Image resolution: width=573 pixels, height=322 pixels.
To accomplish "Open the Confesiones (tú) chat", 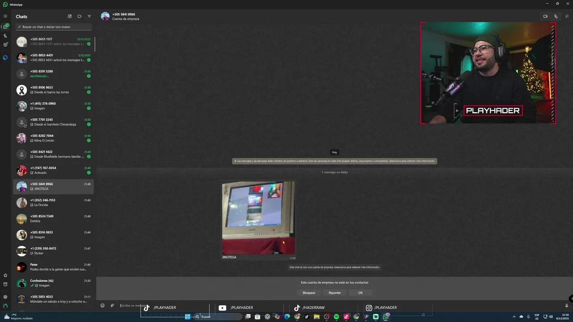I will pyautogui.click(x=54, y=283).
